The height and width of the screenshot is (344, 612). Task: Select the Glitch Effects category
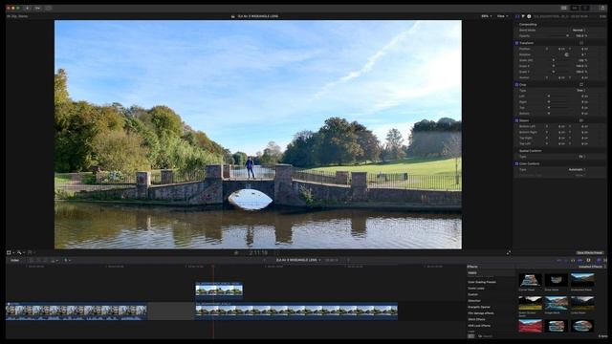[x=476, y=319]
